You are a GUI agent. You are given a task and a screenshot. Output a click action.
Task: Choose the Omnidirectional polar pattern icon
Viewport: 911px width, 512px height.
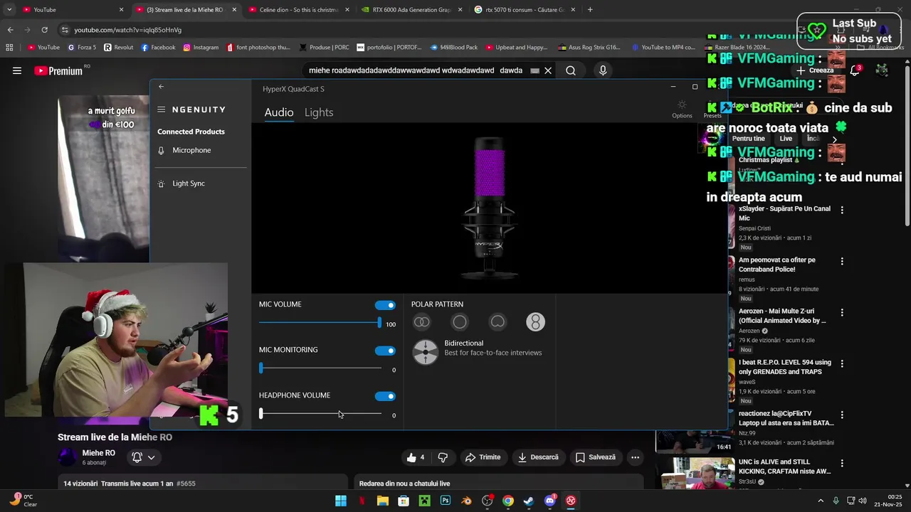pyautogui.click(x=460, y=322)
